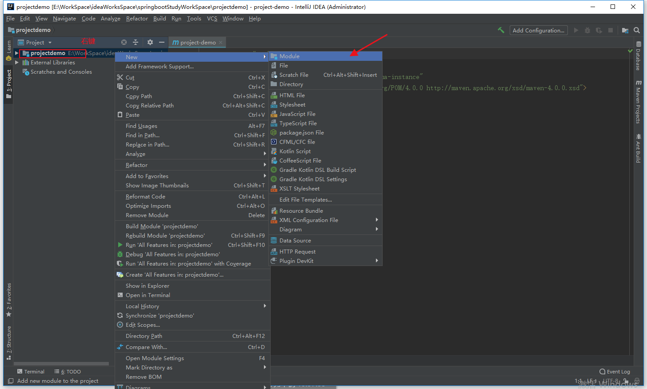Collapse the projectdemo tree node arrow
The image size is (647, 389).
click(x=17, y=53)
